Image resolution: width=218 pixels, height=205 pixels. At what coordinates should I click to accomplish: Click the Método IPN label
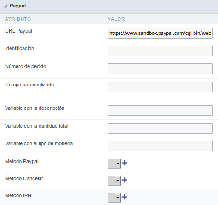(x=18, y=195)
